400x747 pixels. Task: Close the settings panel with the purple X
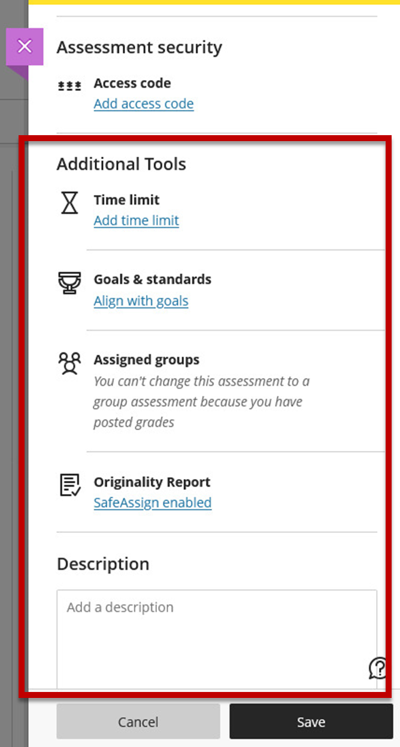[25, 47]
